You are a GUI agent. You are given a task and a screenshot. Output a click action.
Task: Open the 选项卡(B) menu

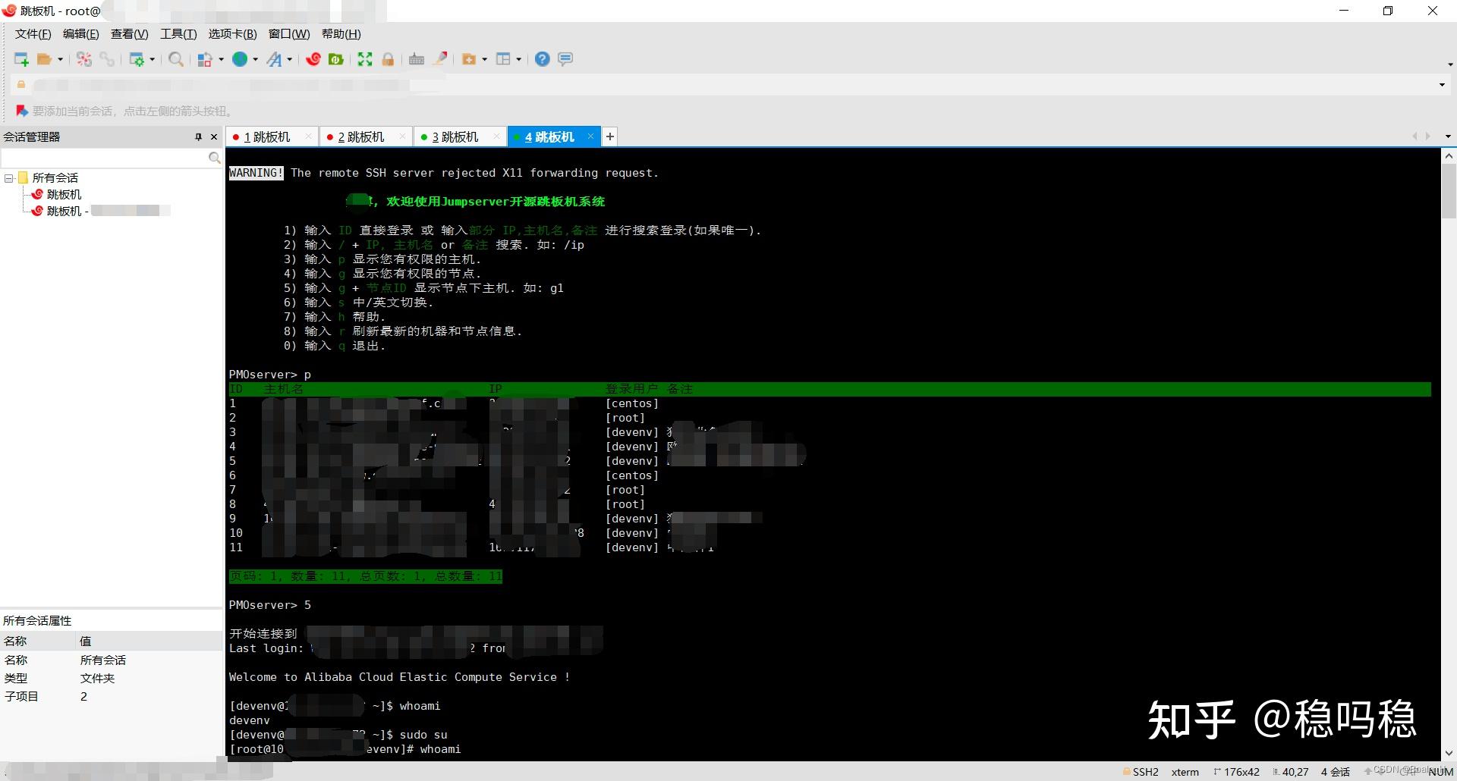232,34
